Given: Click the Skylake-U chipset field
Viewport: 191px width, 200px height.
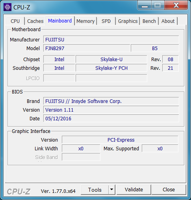Looking at the screenshot, I should pos(111,59).
